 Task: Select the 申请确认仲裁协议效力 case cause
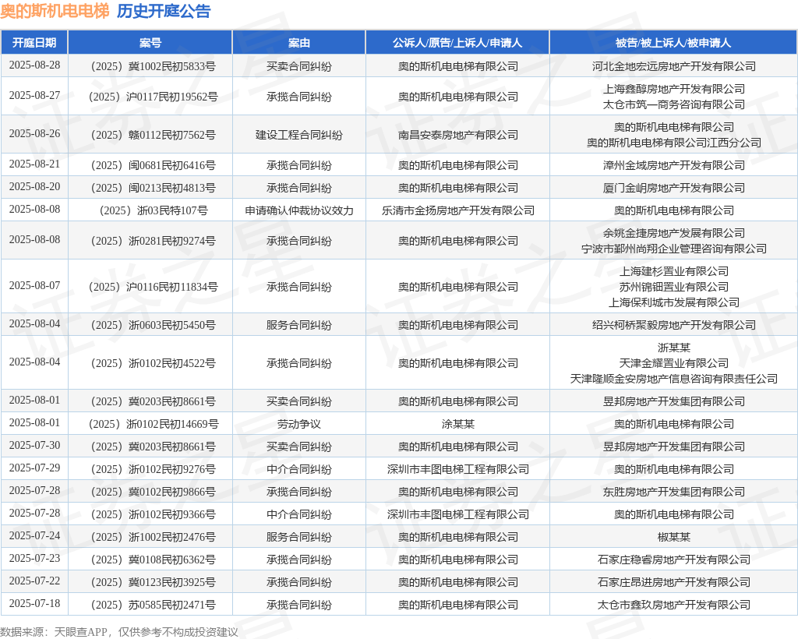(x=298, y=210)
